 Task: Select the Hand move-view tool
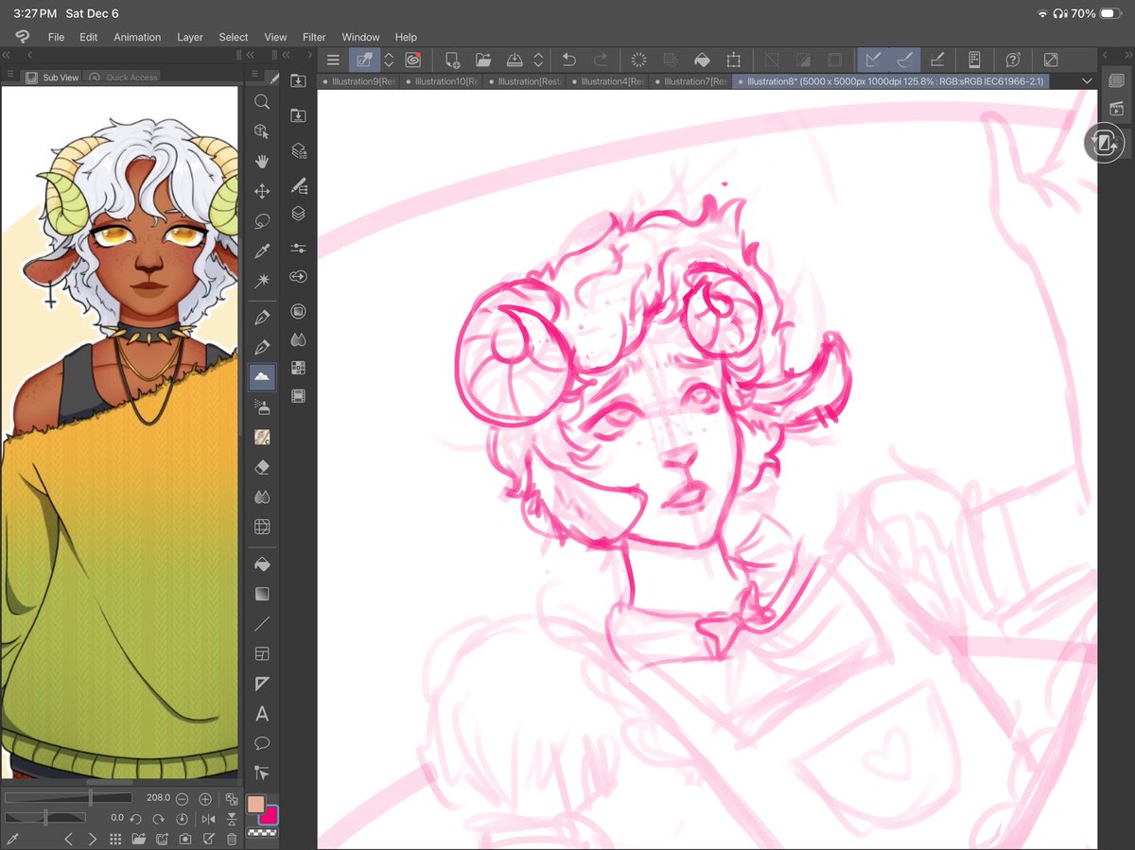point(262,162)
